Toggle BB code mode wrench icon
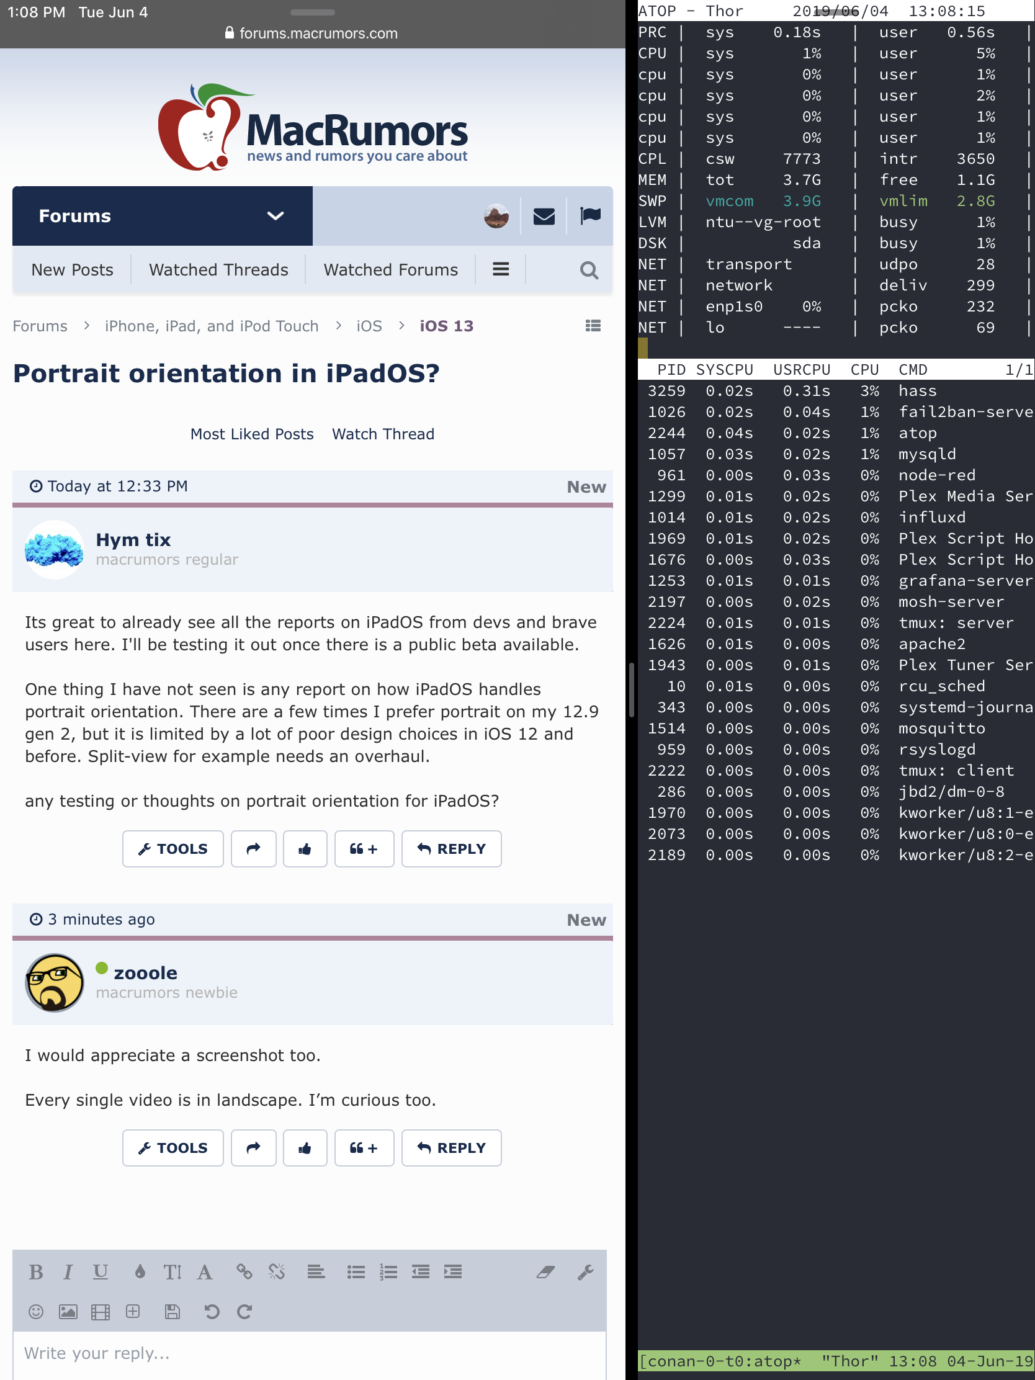Image resolution: width=1035 pixels, height=1380 pixels. click(585, 1272)
